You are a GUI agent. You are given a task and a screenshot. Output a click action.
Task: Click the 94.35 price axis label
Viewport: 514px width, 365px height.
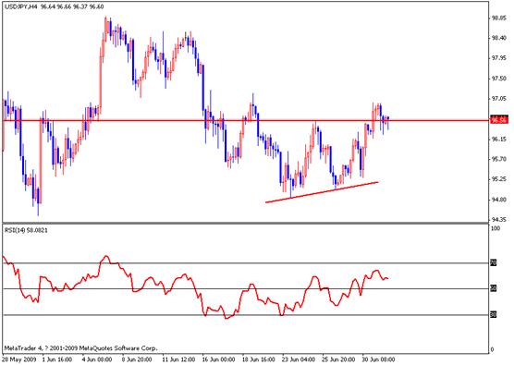(x=498, y=219)
